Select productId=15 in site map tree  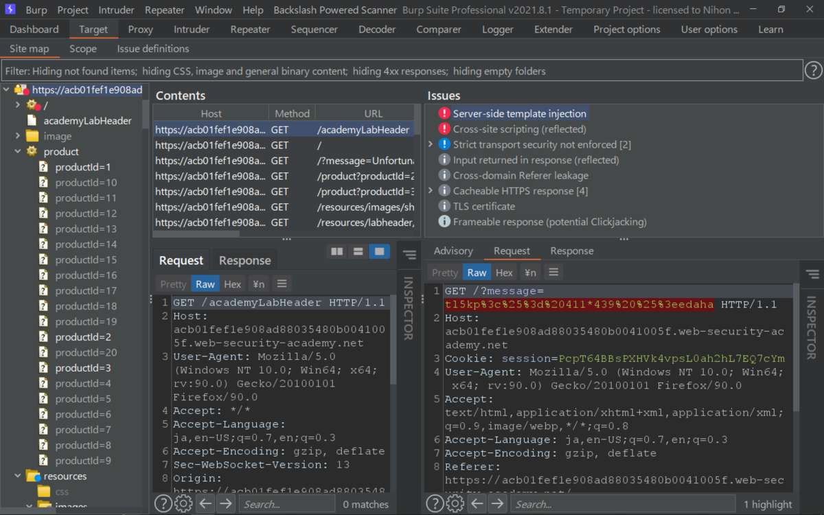[x=86, y=260]
